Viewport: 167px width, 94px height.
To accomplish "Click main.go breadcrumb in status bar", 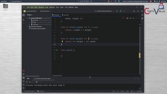I will point(41,91).
